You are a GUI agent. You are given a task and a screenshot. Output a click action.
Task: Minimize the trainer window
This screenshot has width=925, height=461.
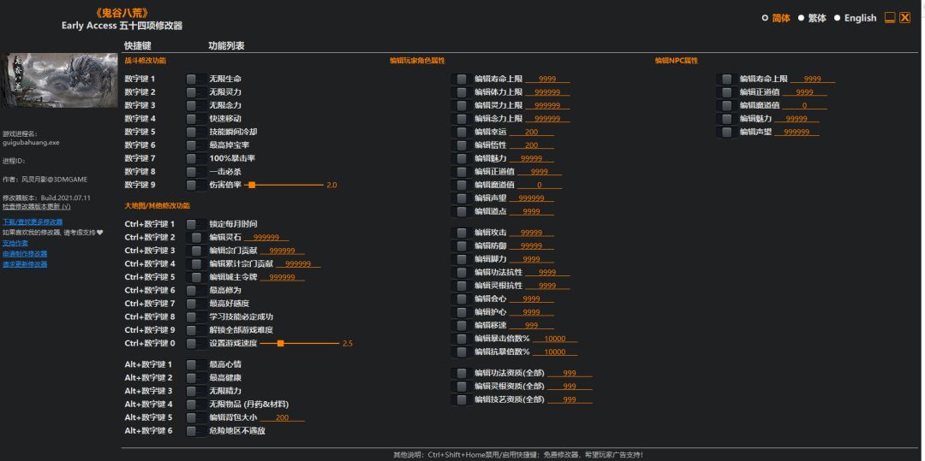[x=890, y=18]
